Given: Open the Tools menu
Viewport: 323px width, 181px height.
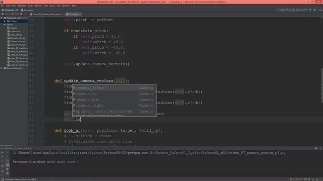Looking at the screenshot, I should [x=52, y=6].
